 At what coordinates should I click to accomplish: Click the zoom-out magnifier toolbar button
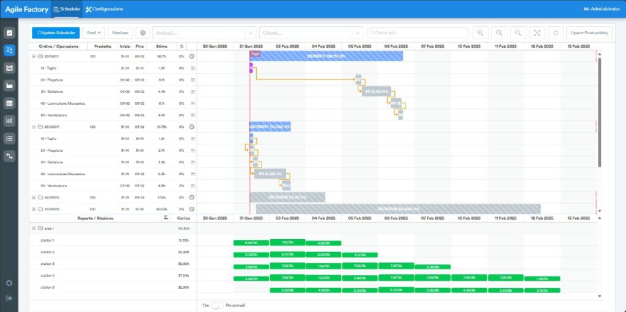[518, 33]
